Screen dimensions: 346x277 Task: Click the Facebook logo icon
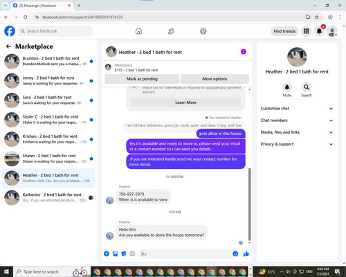pos(10,31)
